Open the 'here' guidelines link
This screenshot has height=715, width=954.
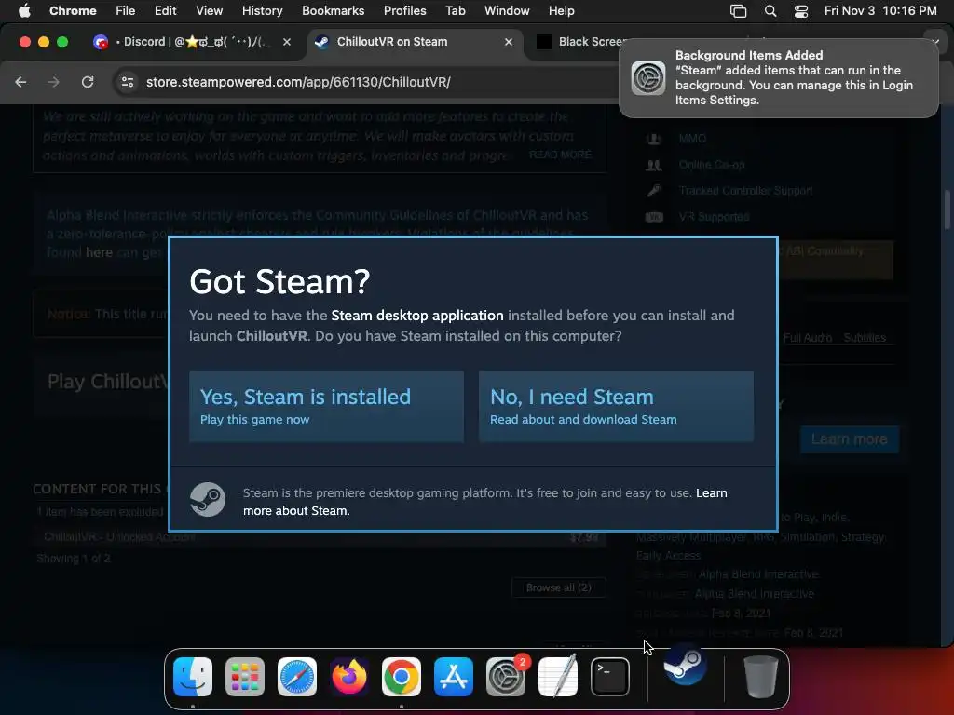[99, 252]
